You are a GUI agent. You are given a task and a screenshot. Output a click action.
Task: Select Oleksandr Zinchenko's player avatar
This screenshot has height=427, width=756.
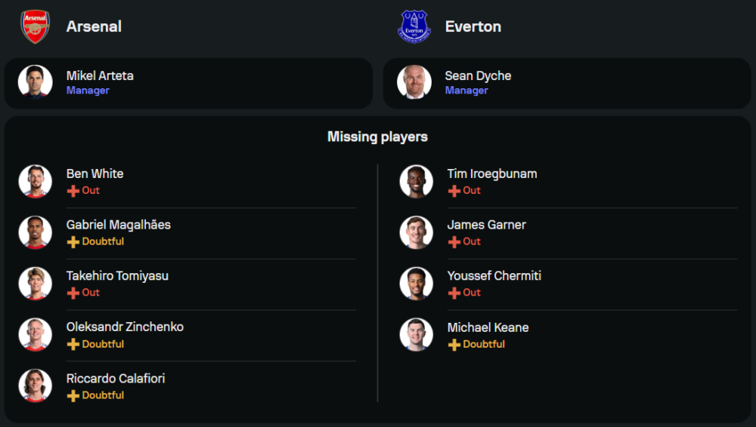click(x=36, y=334)
